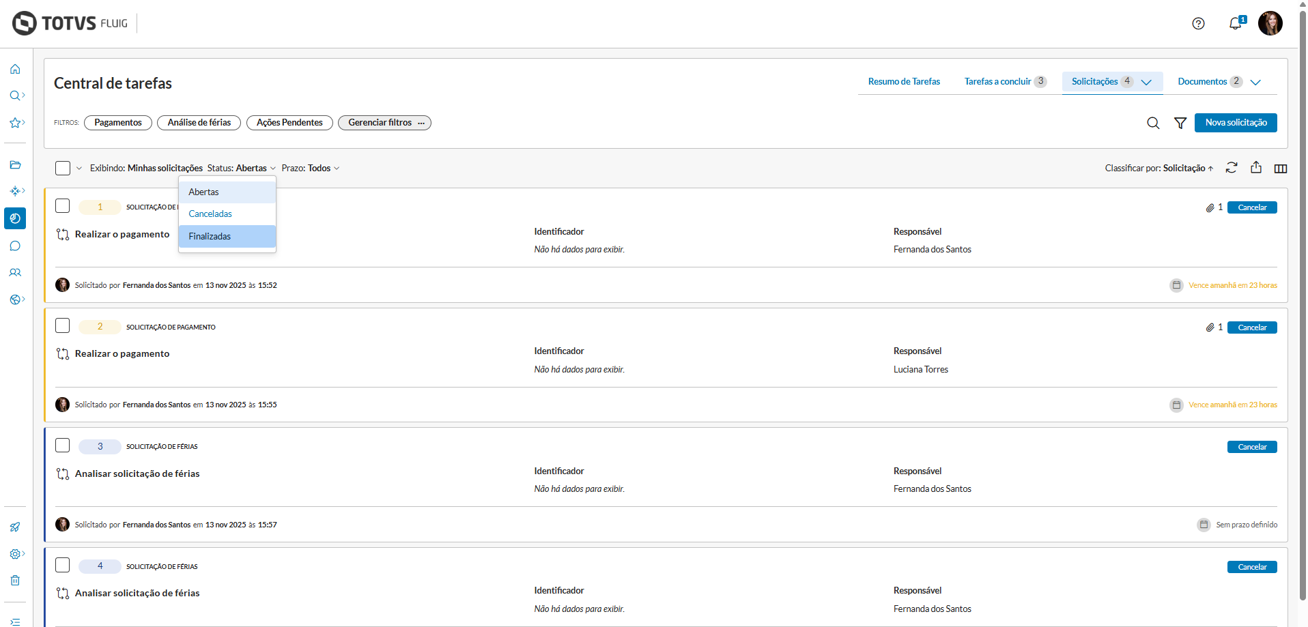This screenshot has width=1308, height=627.
Task: Apply the Análise de férias filter
Action: tap(199, 123)
